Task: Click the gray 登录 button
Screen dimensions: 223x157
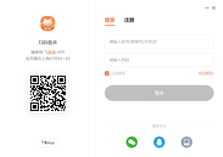Action: coord(159,93)
